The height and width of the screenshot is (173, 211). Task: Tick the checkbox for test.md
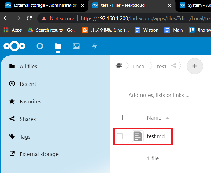[120, 136]
